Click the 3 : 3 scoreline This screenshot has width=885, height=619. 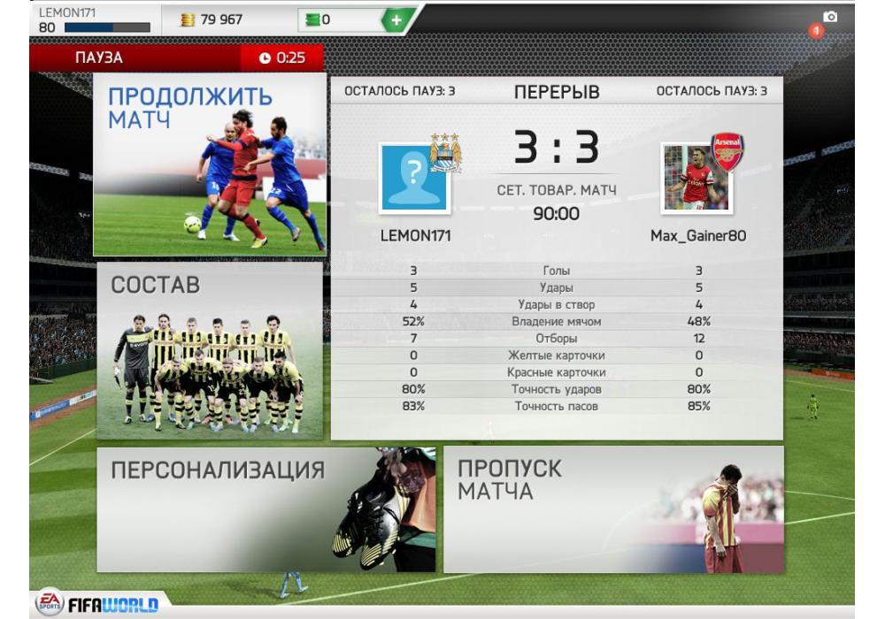pos(557,148)
